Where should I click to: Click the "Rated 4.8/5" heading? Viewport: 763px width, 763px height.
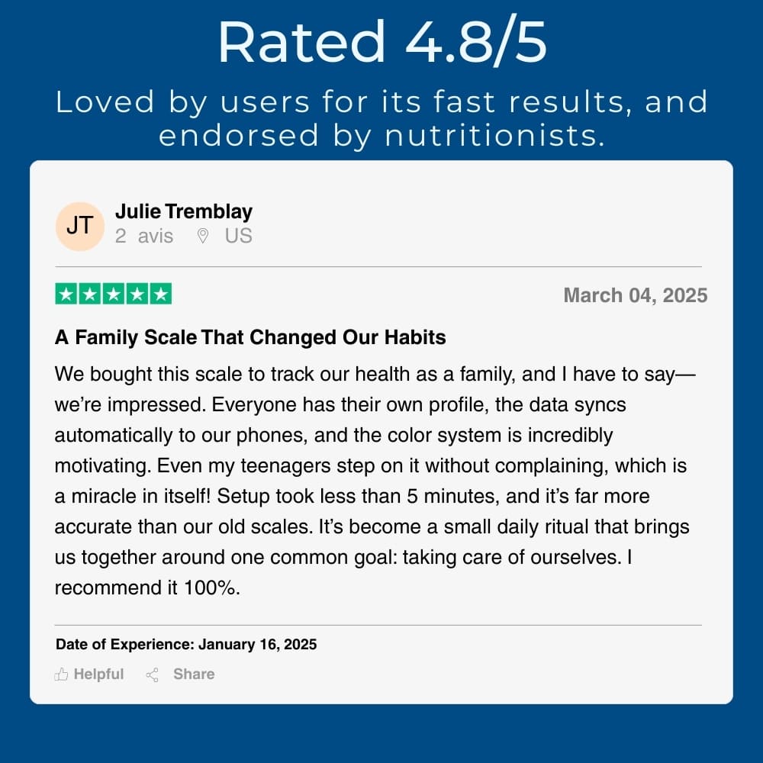pos(381,42)
